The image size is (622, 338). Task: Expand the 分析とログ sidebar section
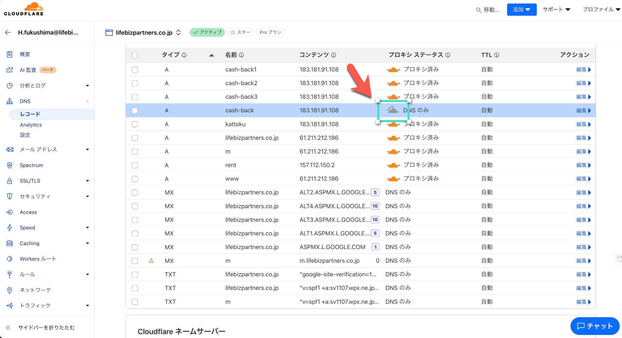coord(88,86)
